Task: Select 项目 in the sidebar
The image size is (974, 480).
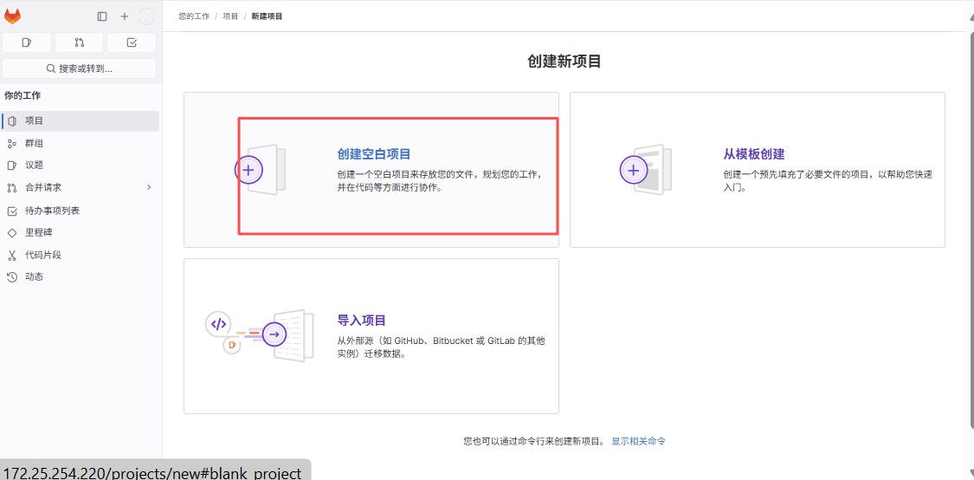Action: point(81,120)
